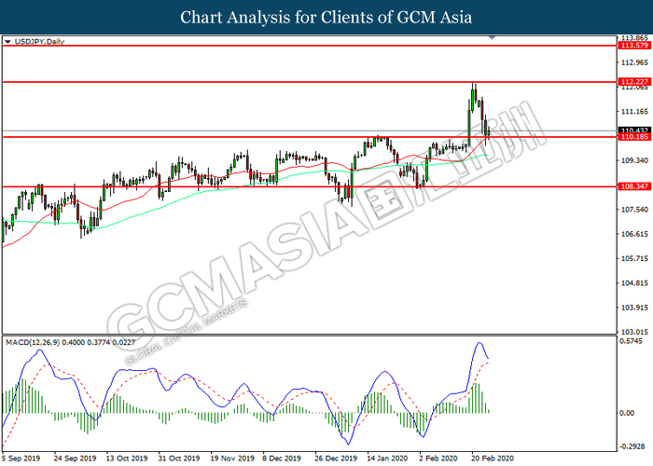Select the 8 Dec 2019 date label
Screen dimensions: 653x466
(x=282, y=459)
